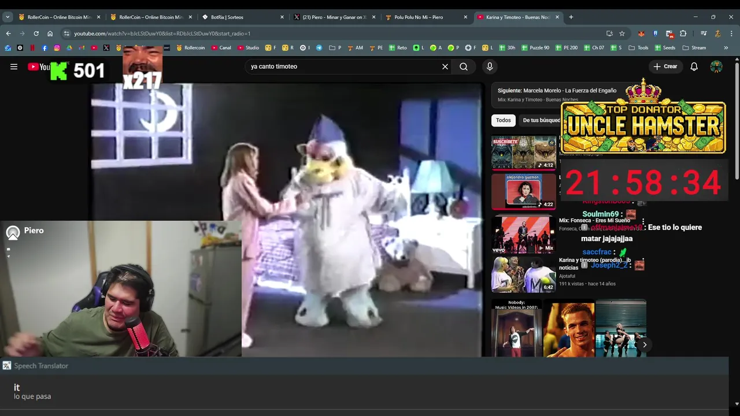The height and width of the screenshot is (416, 740).
Task: Open the install-app icon in address bar
Action: (x=609, y=34)
